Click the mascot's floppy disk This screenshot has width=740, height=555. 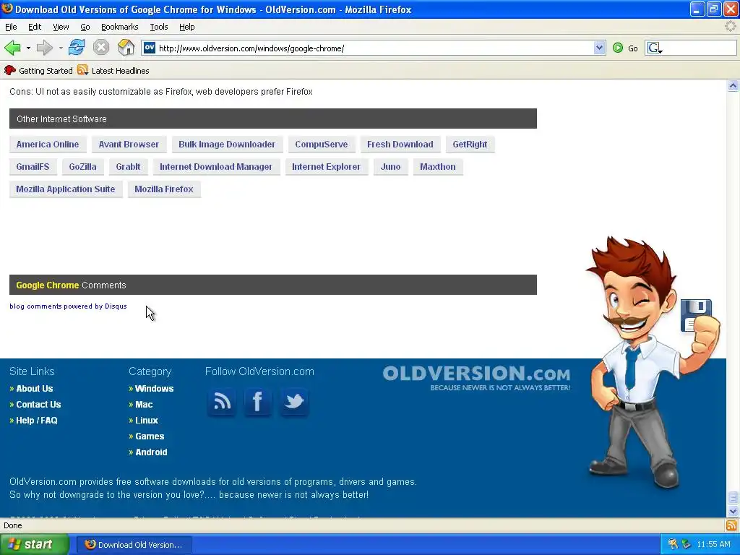point(696,315)
